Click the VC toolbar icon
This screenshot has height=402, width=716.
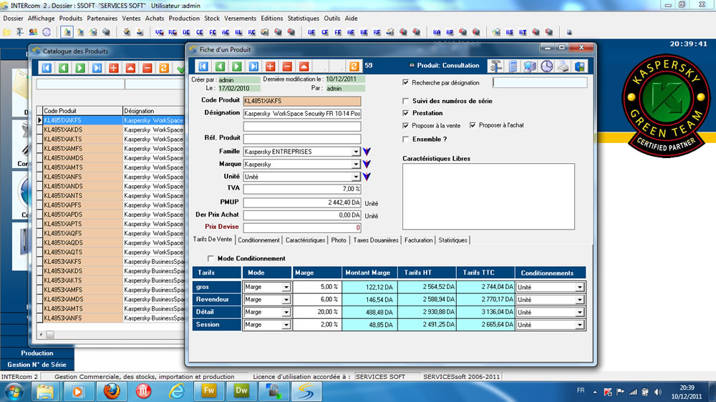[x=159, y=32]
